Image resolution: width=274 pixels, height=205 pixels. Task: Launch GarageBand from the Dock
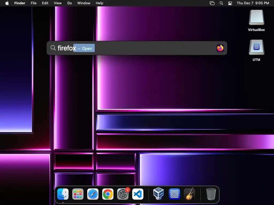(190, 194)
